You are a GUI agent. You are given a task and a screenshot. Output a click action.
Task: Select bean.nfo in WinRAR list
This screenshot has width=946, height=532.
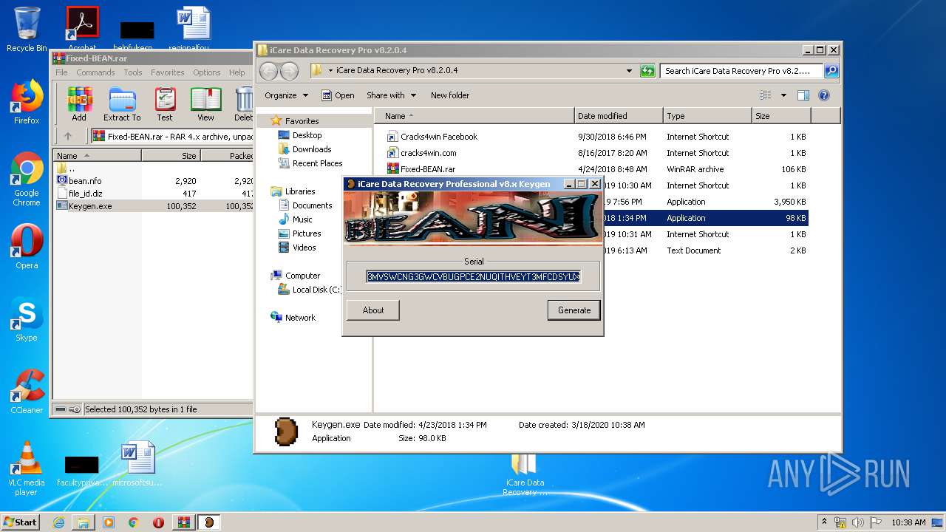click(85, 180)
